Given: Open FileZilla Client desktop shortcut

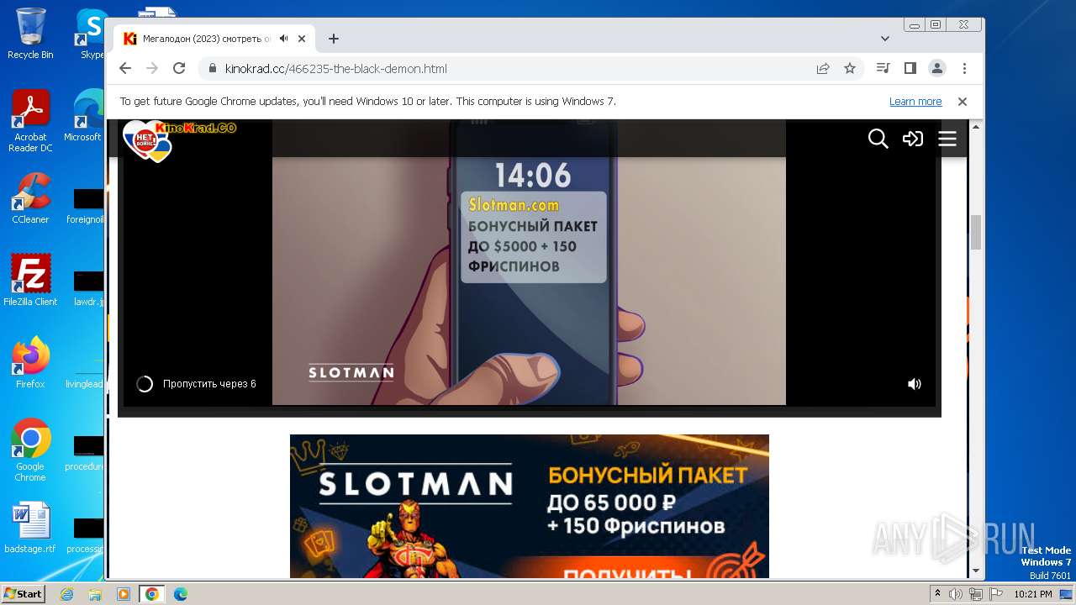Looking at the screenshot, I should point(30,280).
